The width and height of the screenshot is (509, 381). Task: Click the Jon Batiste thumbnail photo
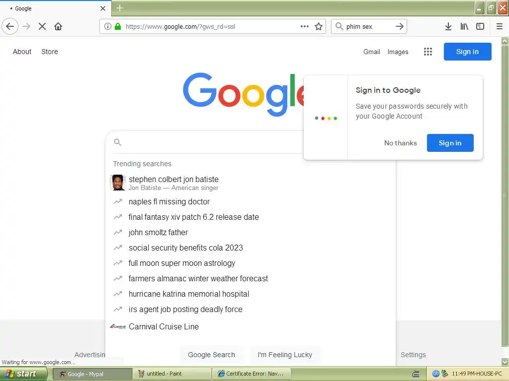[118, 183]
